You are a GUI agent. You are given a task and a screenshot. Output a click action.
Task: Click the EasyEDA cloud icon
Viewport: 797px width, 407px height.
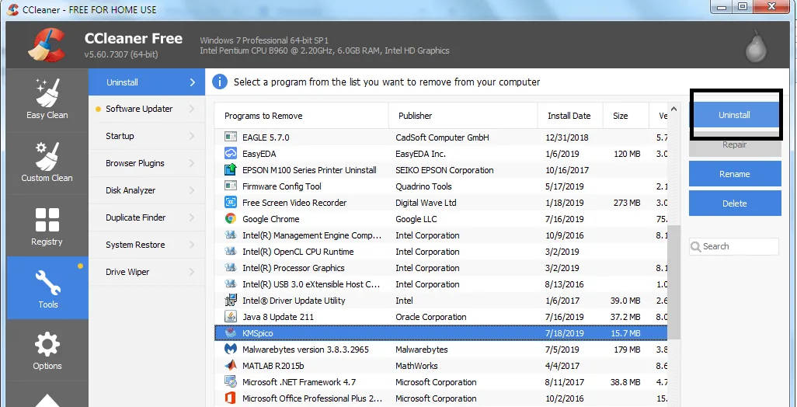point(231,154)
